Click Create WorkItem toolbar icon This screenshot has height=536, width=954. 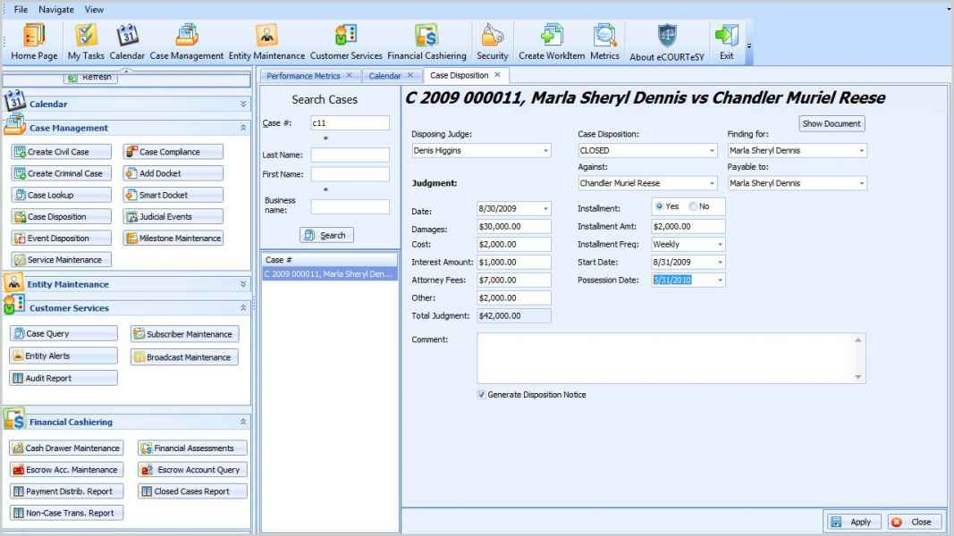pyautogui.click(x=551, y=35)
